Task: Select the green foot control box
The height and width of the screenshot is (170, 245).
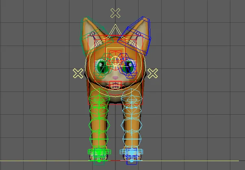Action: (98, 152)
